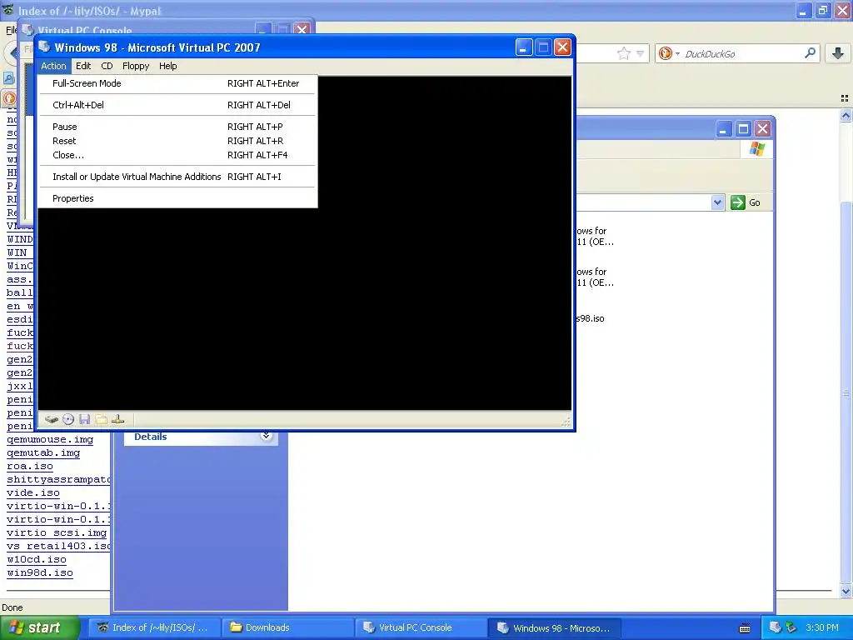Expand the Details panel chevron in the Downloads window
The height and width of the screenshot is (640, 853).
pyautogui.click(x=266, y=436)
